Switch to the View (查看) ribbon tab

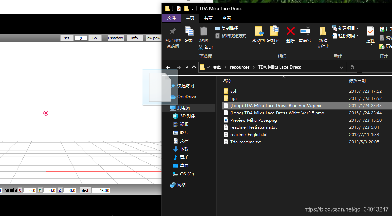coord(227,18)
